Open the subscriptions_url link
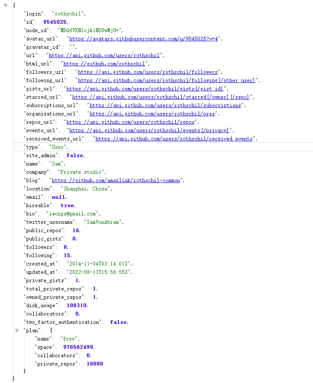The image size is (313, 383). (165, 105)
